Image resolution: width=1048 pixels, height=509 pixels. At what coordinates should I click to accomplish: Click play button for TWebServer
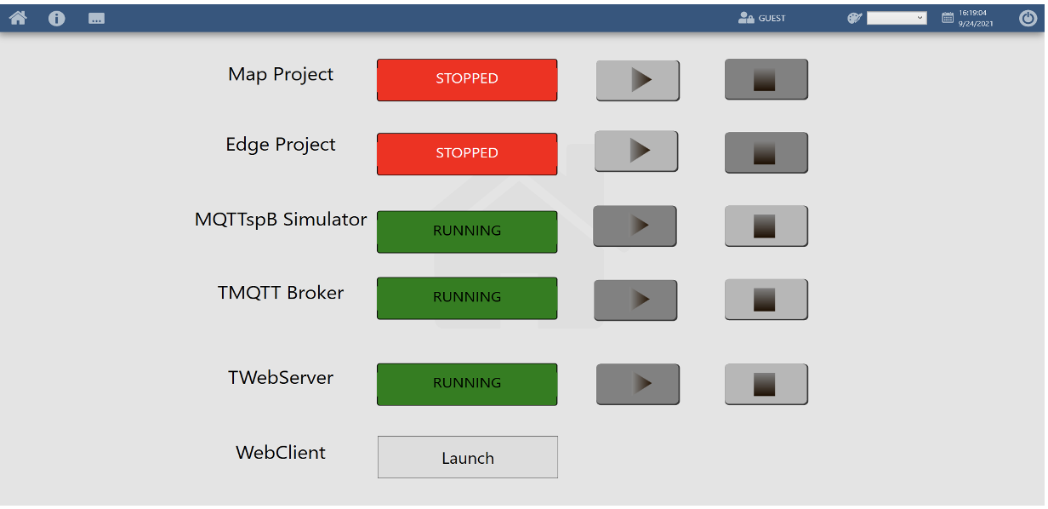[x=638, y=384]
